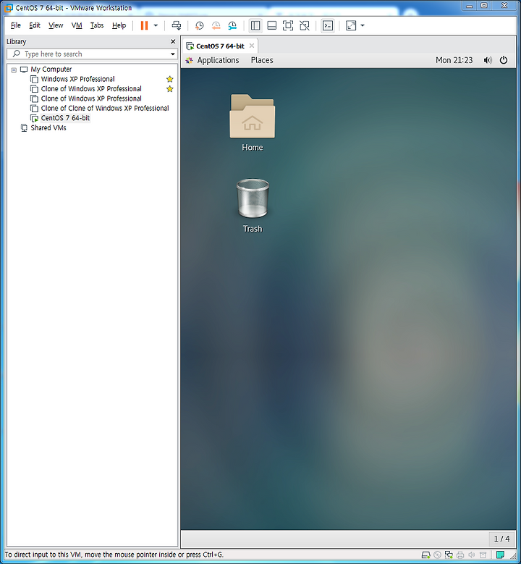The width and height of the screenshot is (521, 564).
Task: Open the CentOS Places menu
Action: pyautogui.click(x=262, y=60)
